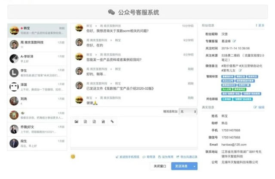Image resolution: width=275 pixels, height=179 pixels.
Task: Click 更多 link in 粉丝信息 header
Action: click(260, 25)
